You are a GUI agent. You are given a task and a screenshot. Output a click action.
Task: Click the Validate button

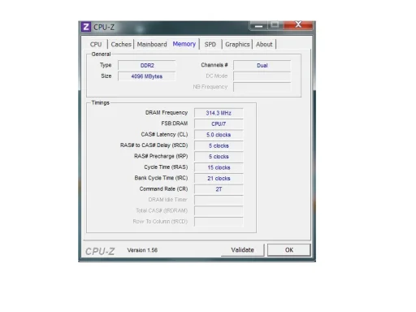pos(242,250)
